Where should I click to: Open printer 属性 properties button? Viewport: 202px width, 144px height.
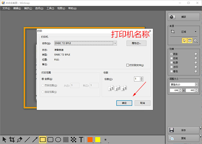(136, 43)
